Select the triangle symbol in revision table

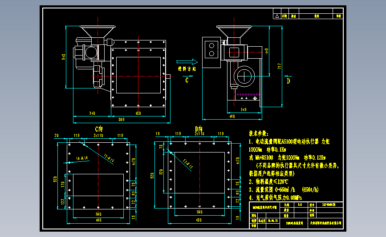[x=277, y=16]
